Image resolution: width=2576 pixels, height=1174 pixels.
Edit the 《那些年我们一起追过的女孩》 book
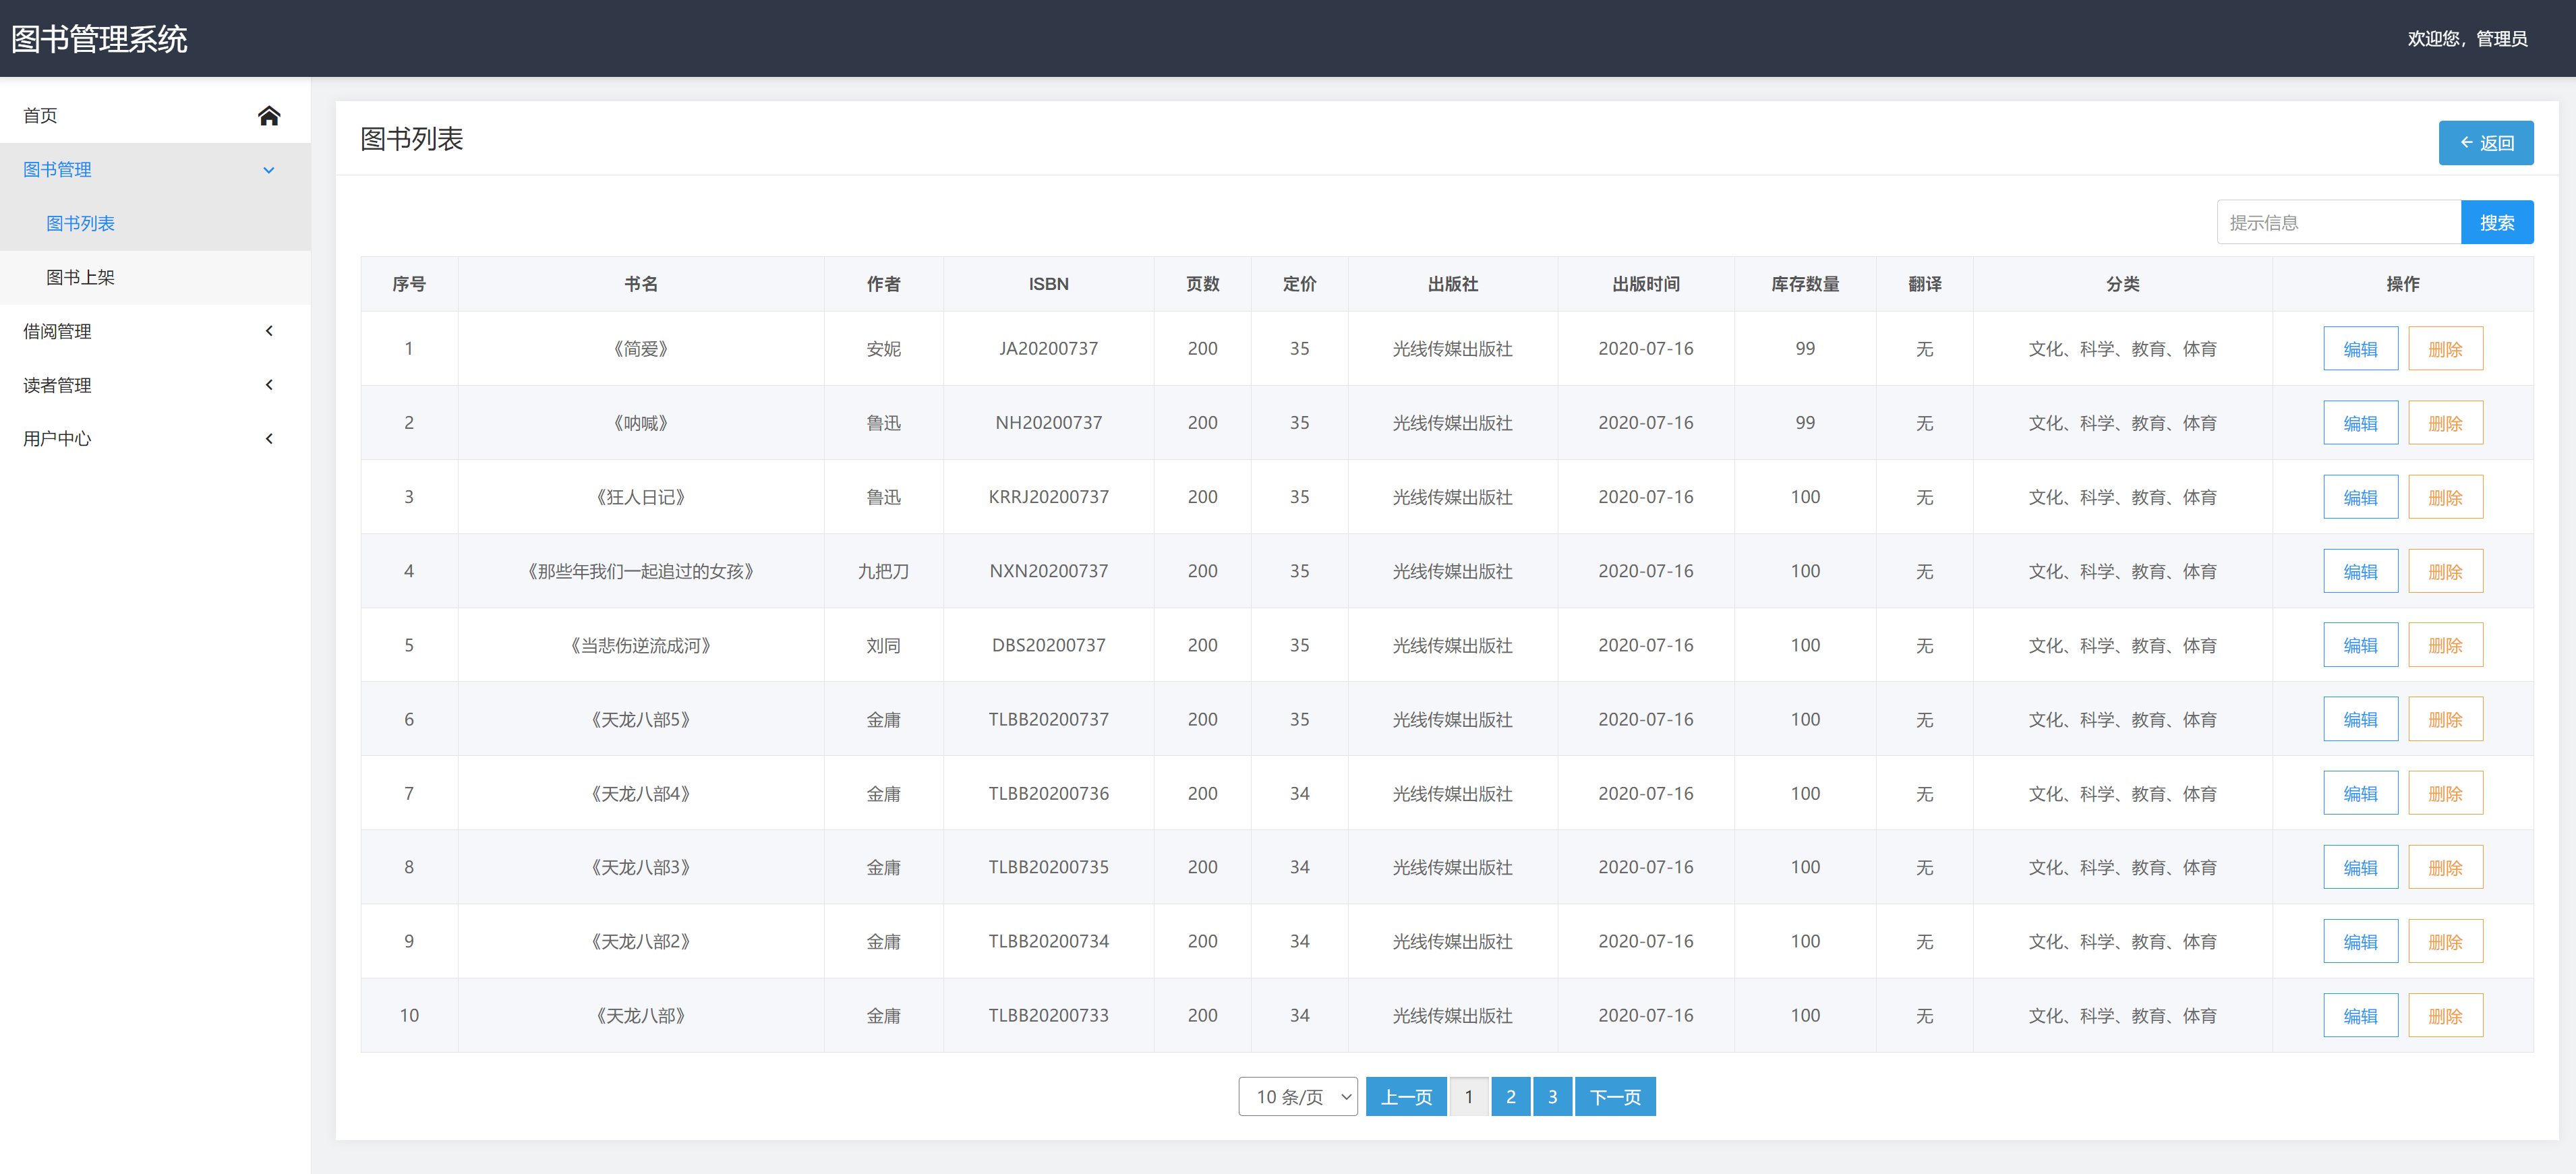click(x=2360, y=571)
